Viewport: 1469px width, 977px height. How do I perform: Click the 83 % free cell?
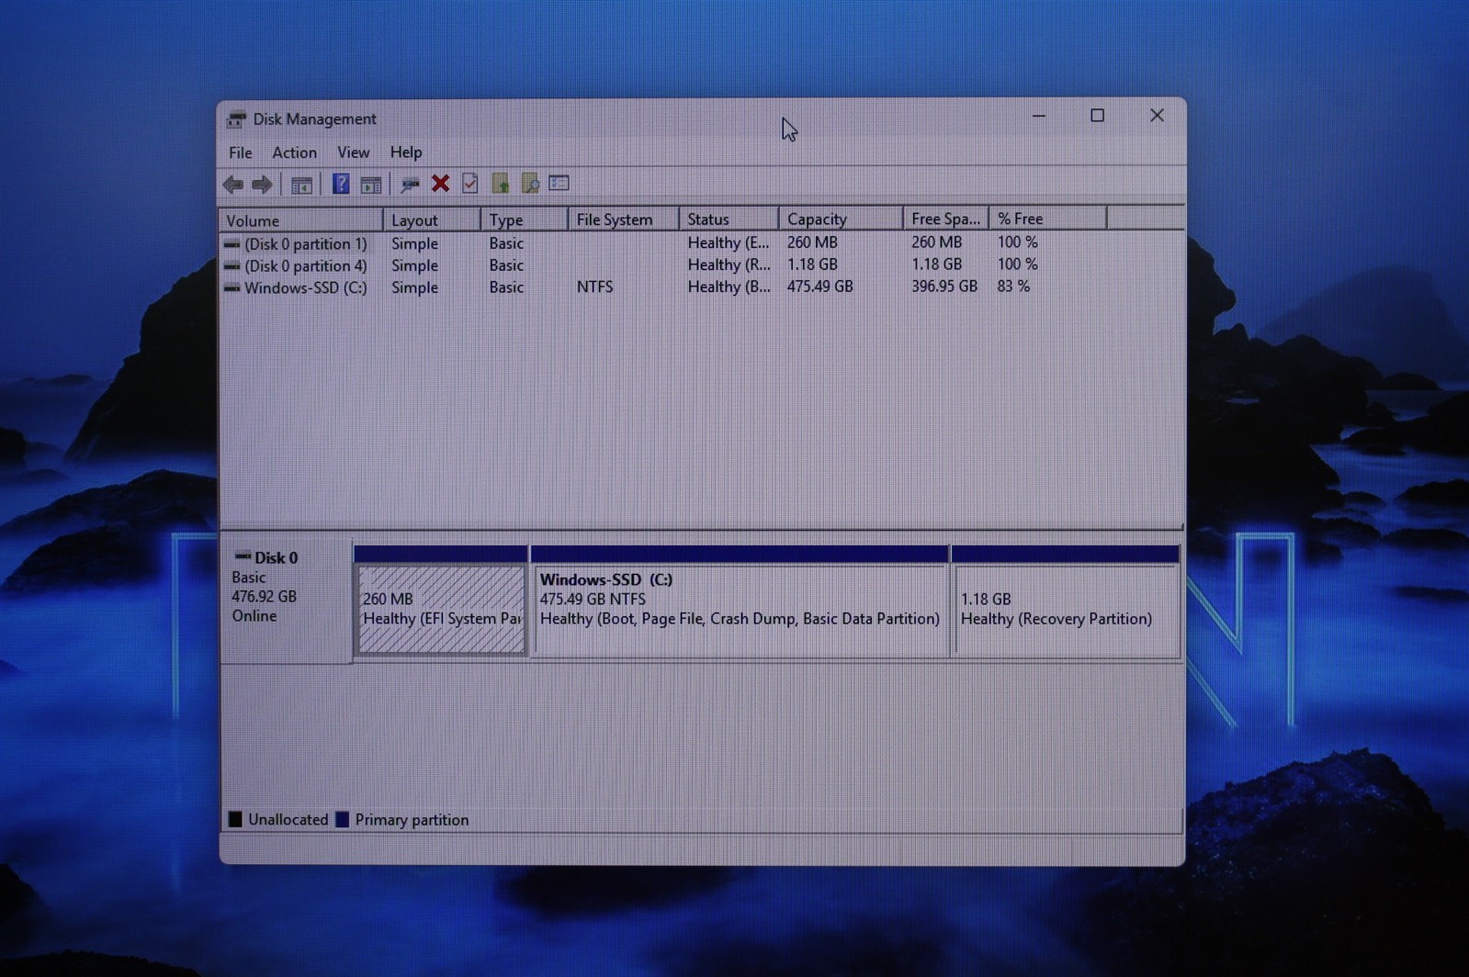(x=1013, y=286)
